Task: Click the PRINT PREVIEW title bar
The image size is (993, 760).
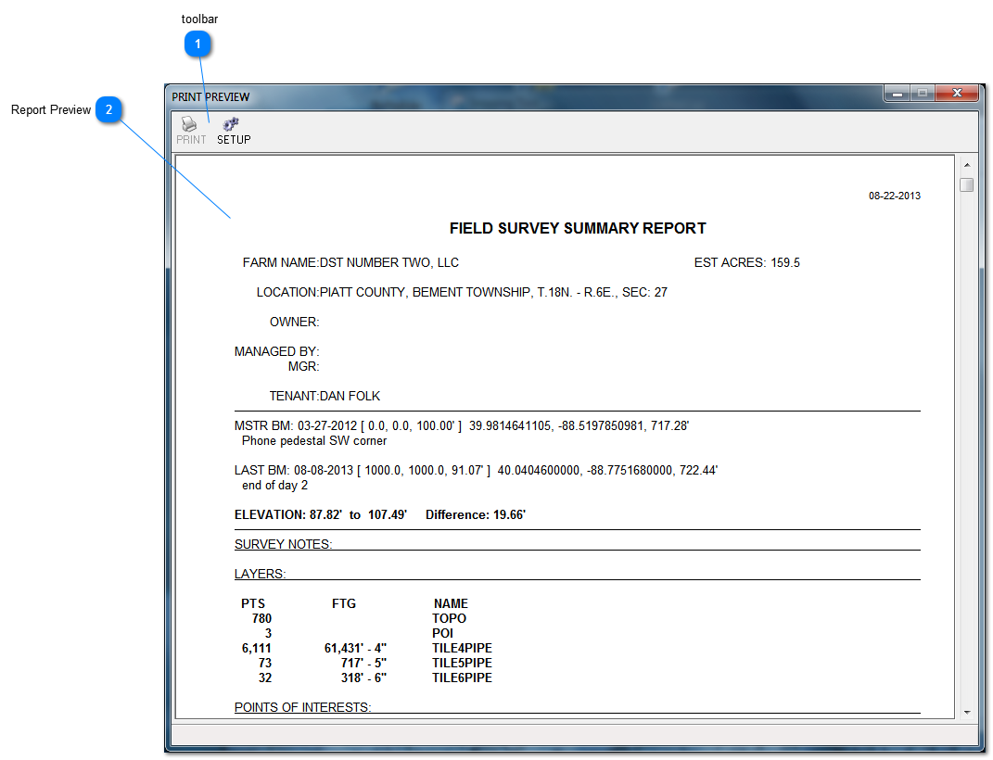Action: click(464, 96)
